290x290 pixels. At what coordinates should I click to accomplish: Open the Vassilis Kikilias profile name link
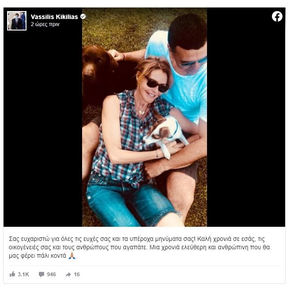tap(54, 17)
